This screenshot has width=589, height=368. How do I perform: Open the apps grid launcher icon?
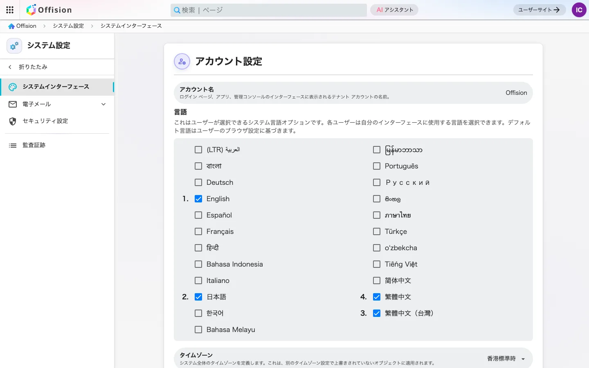coord(10,10)
